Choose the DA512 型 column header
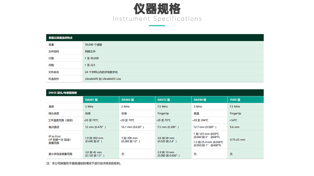The width and height of the screenshot is (314, 176). click(164, 100)
